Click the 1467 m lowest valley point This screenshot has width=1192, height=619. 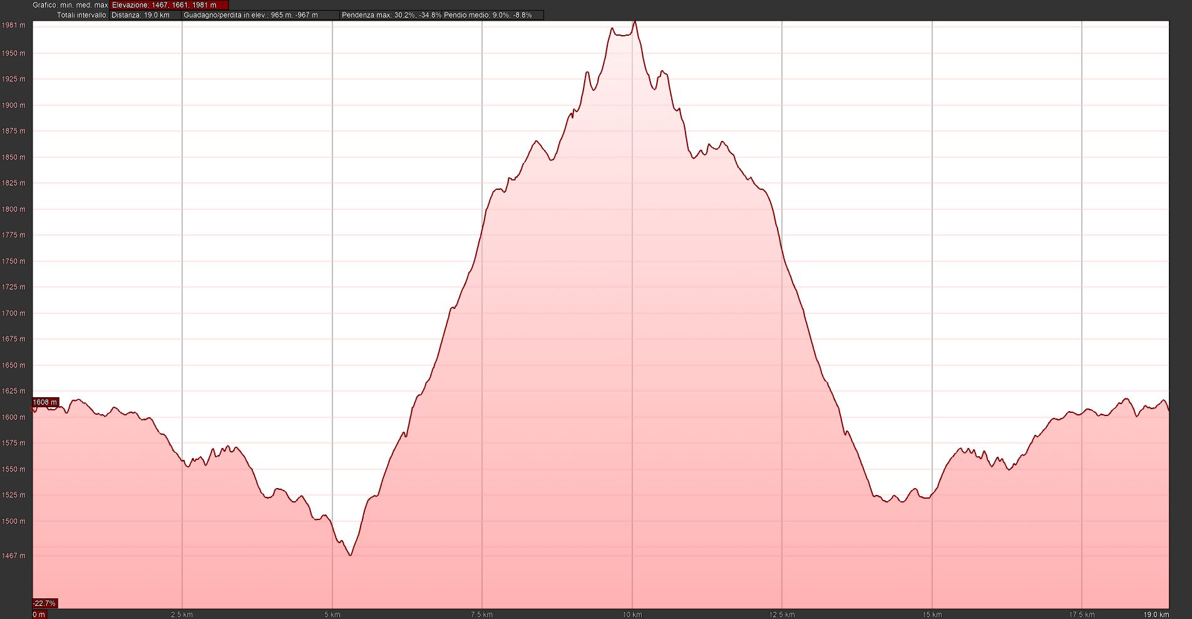(x=351, y=555)
